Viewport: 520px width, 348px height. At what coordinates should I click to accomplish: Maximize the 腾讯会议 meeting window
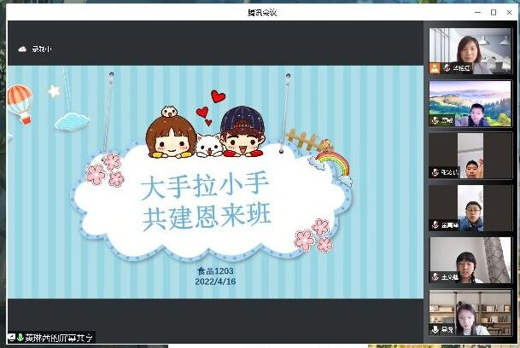point(494,12)
